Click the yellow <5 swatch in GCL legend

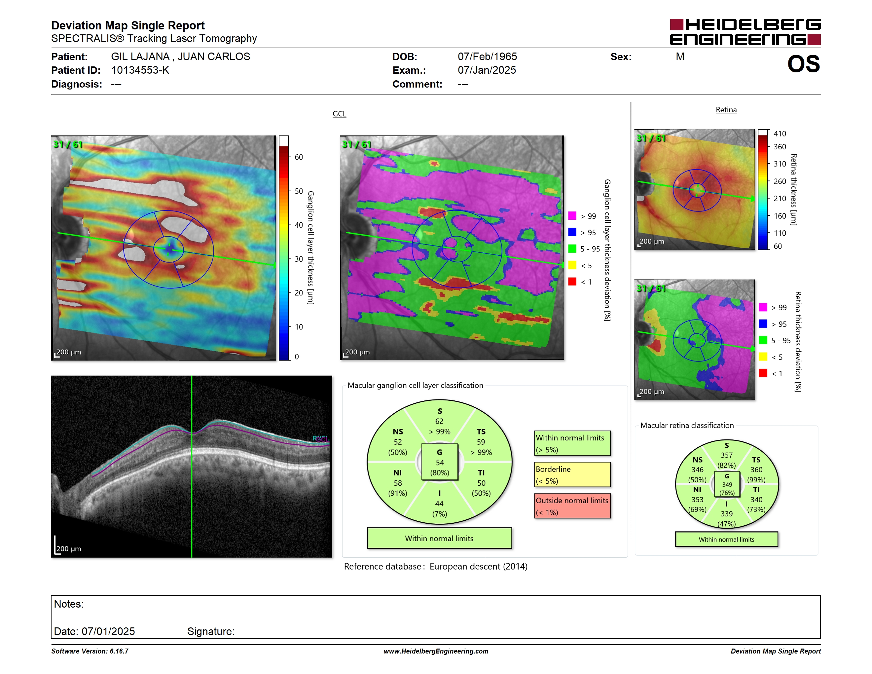coord(572,265)
